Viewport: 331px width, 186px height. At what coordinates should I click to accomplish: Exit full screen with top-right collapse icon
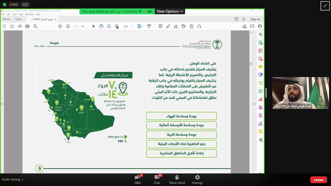(325, 6)
